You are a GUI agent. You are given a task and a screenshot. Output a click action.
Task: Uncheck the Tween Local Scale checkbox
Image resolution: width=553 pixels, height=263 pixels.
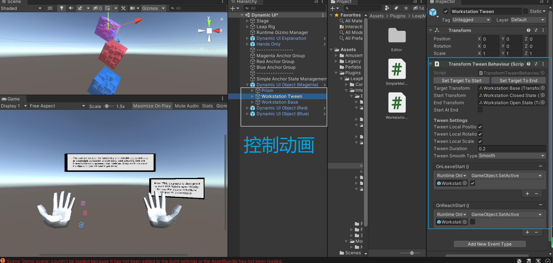pyautogui.click(x=480, y=141)
